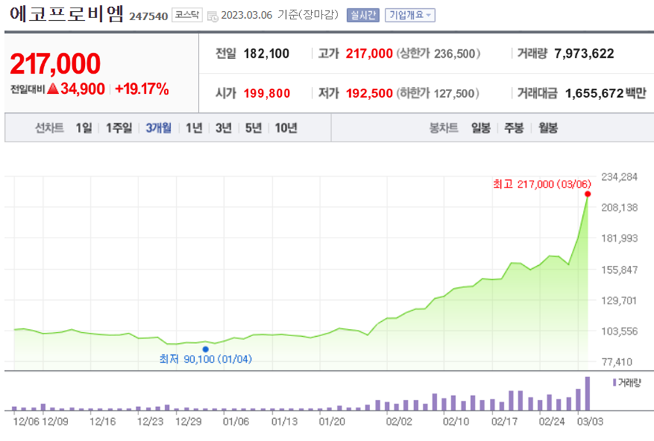
Task: Click the tallest volume bar at 03/03
Action: (588, 394)
